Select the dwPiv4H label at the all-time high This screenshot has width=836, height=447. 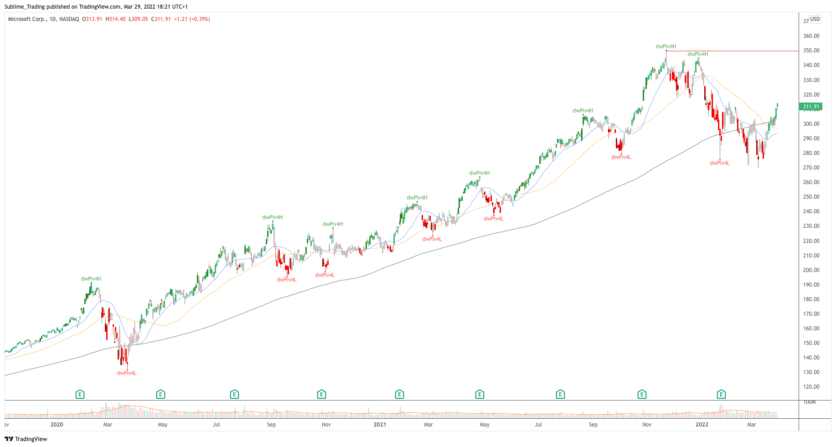coord(666,46)
